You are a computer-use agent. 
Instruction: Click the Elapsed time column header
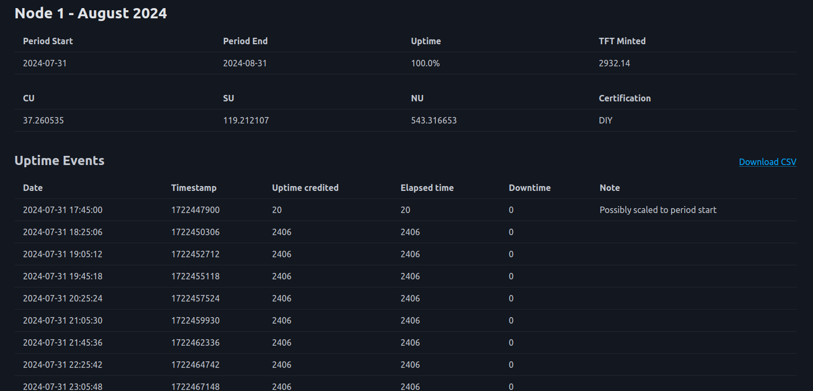[427, 188]
